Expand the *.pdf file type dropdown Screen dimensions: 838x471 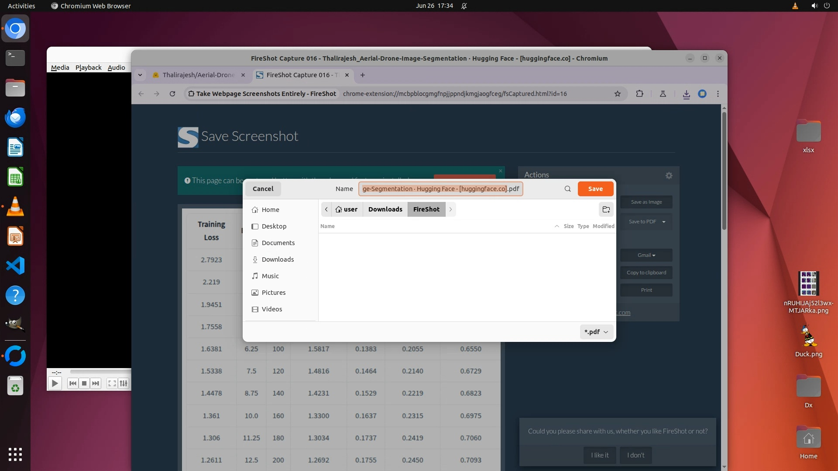pos(596,332)
